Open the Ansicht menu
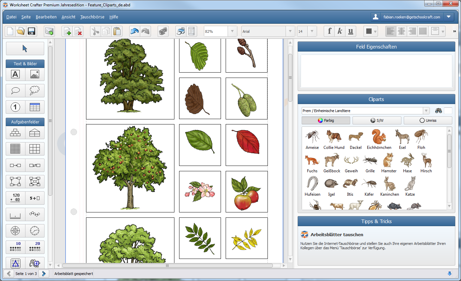 pos(68,17)
